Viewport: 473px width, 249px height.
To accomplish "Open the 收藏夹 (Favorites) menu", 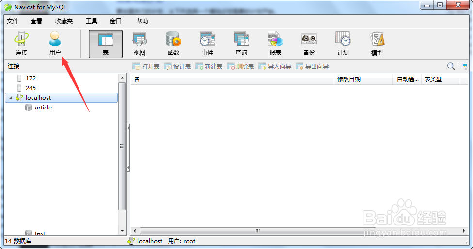I will (64, 21).
